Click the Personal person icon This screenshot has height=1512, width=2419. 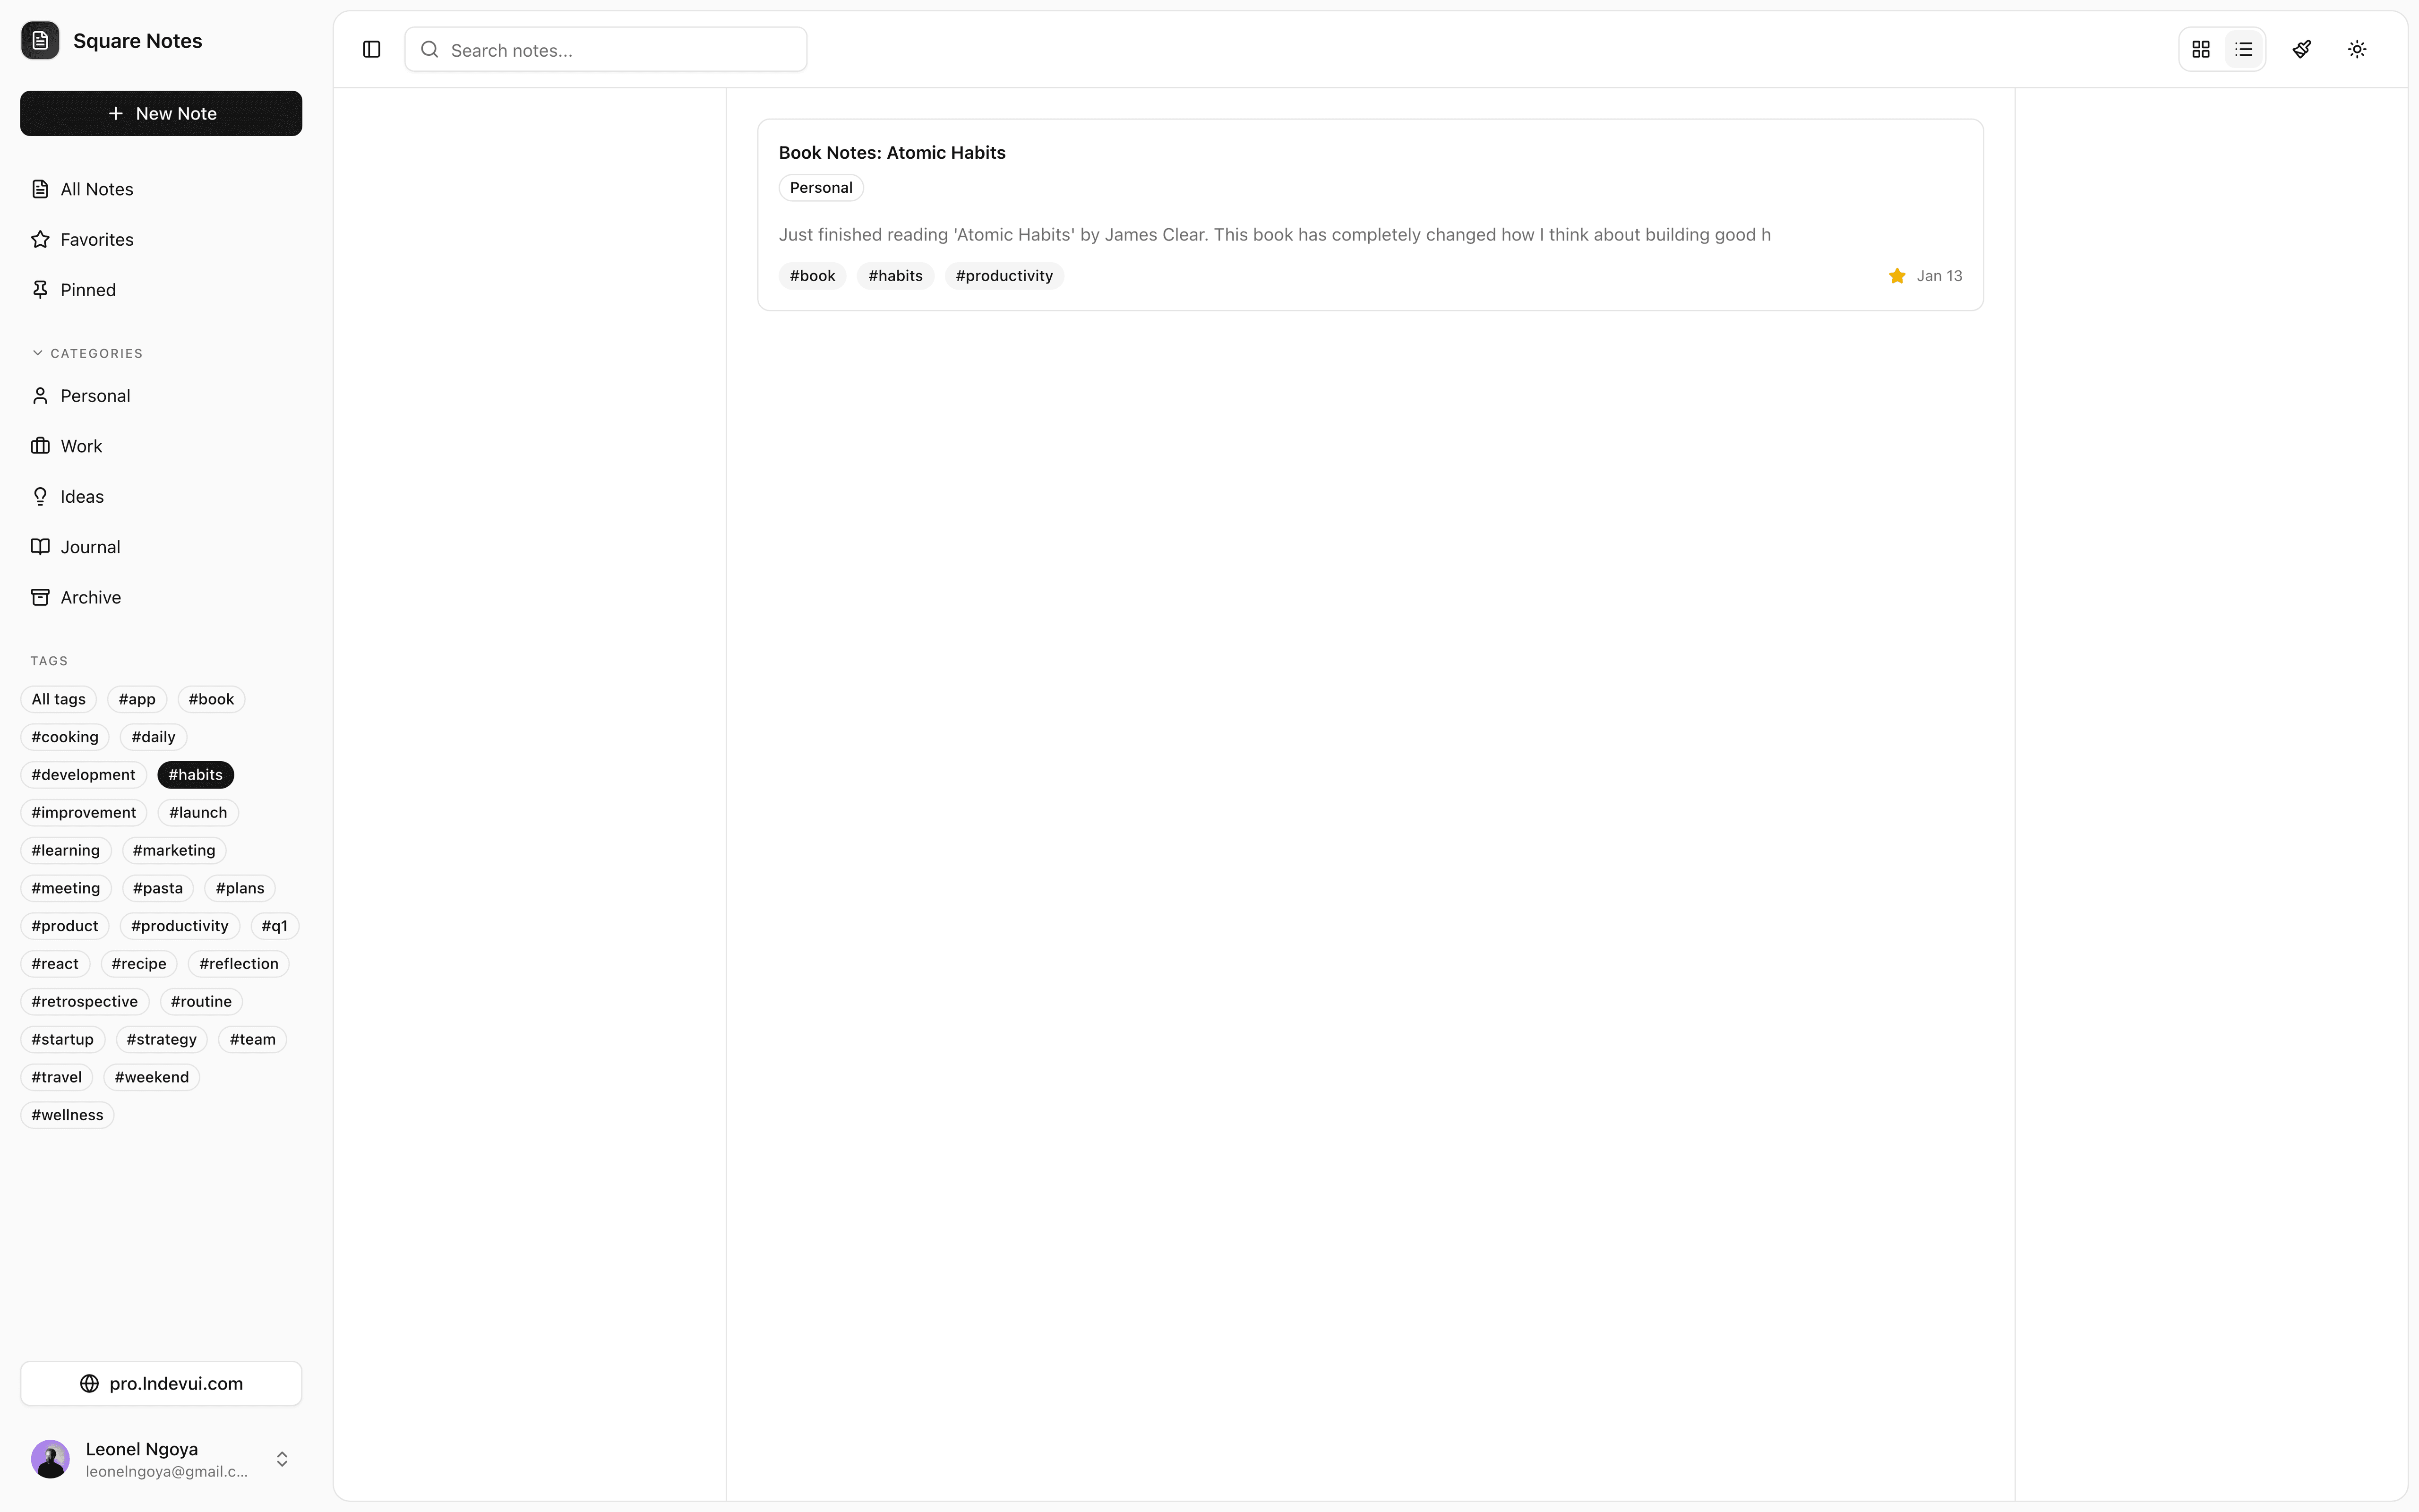40,396
